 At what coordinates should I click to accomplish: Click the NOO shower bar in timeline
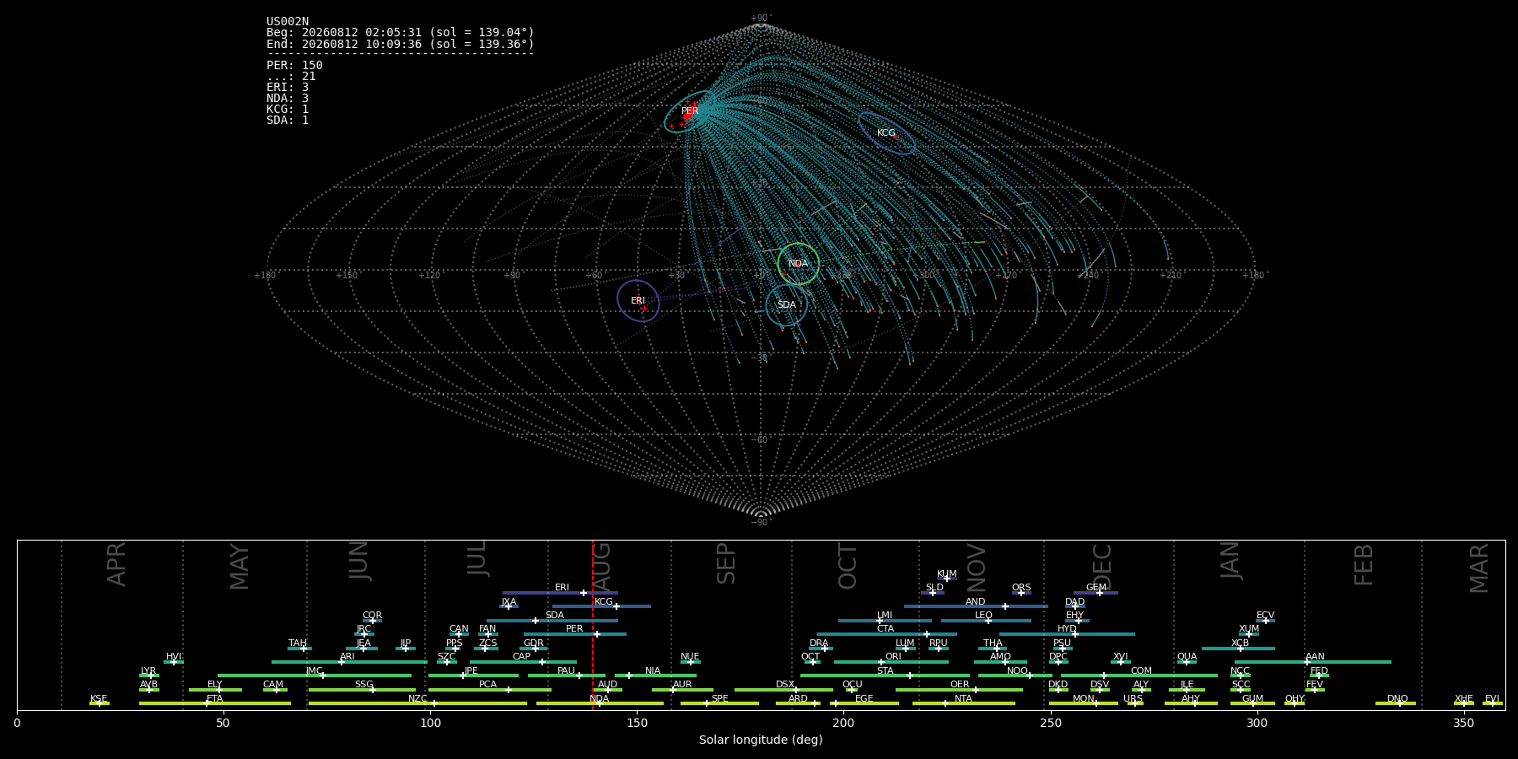pos(1015,676)
